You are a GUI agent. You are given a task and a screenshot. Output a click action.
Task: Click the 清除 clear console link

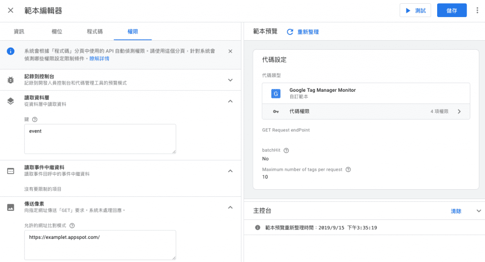456,211
